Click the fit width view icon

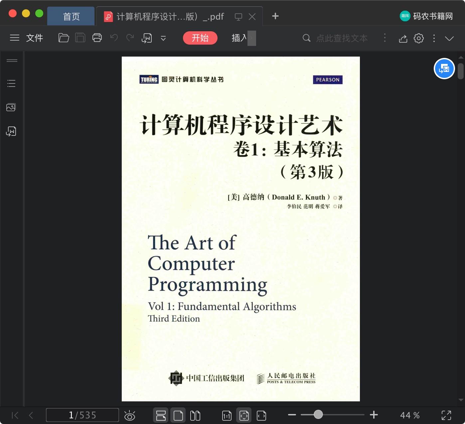point(261,415)
